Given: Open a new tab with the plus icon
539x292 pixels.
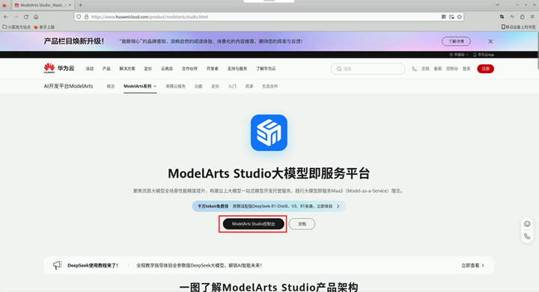Looking at the screenshot, I should point(80,5).
